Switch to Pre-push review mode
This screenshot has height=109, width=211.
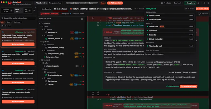(x=55, y=3)
